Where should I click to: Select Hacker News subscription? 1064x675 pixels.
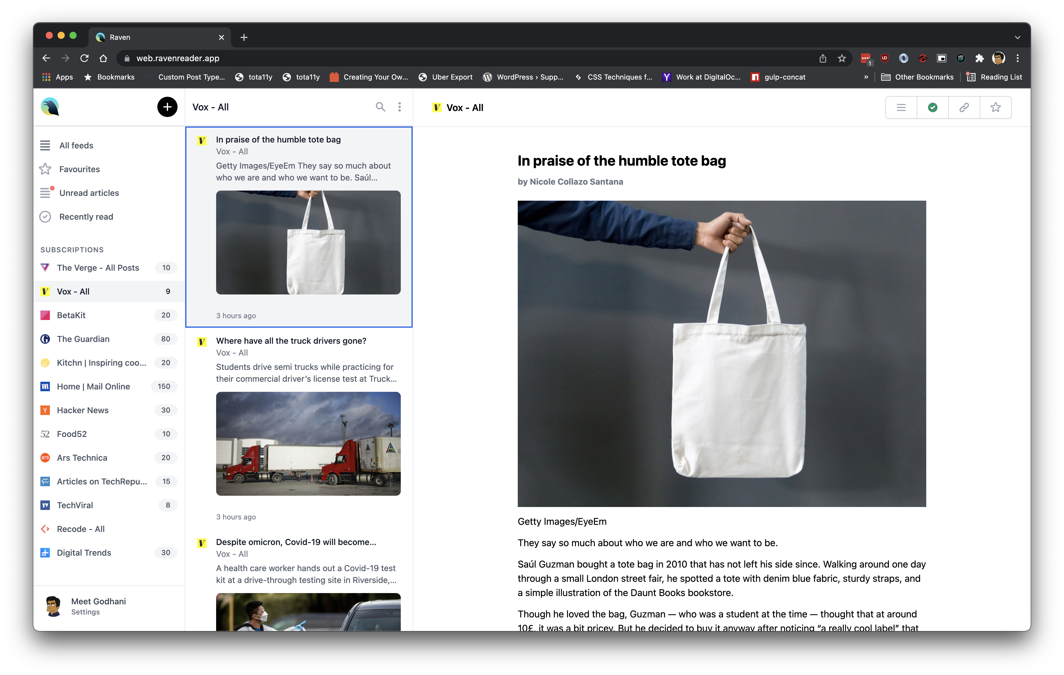coord(109,411)
